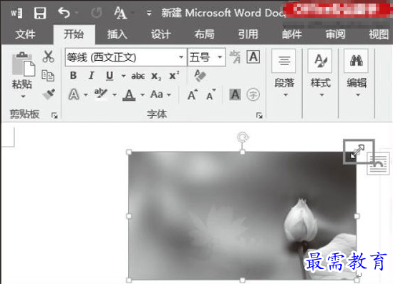Switch to the 布局 tab
This screenshot has height=284, width=393.
click(x=205, y=34)
